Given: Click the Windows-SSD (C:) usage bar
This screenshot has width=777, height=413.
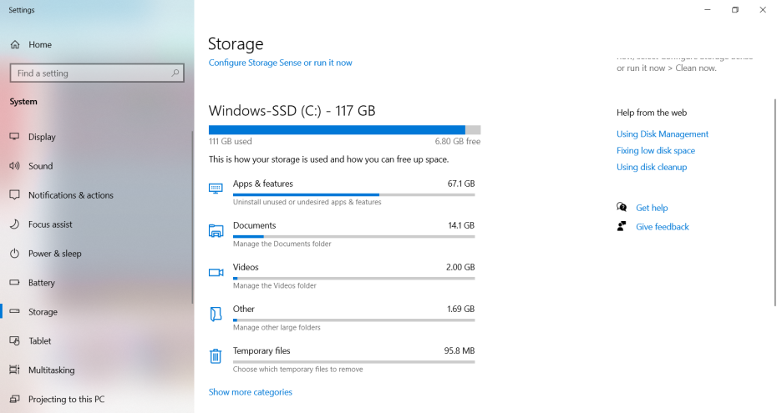Looking at the screenshot, I should pyautogui.click(x=344, y=129).
